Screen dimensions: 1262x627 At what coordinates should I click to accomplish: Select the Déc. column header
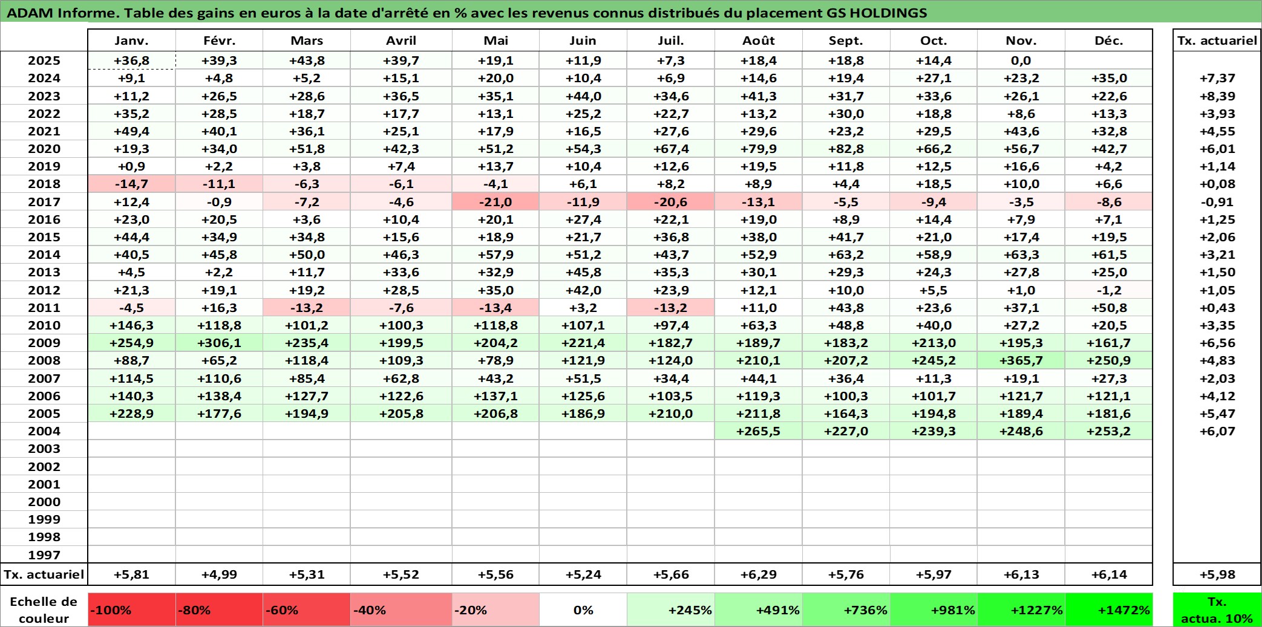pos(1108,41)
